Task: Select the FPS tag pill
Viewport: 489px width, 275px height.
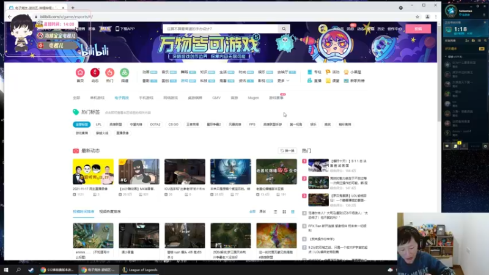Action: click(252, 125)
